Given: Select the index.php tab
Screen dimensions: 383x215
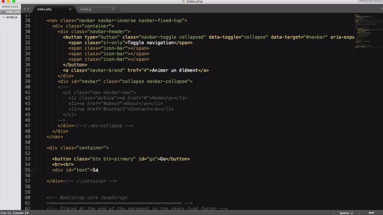Looking at the screenshot, I should pos(44,9).
